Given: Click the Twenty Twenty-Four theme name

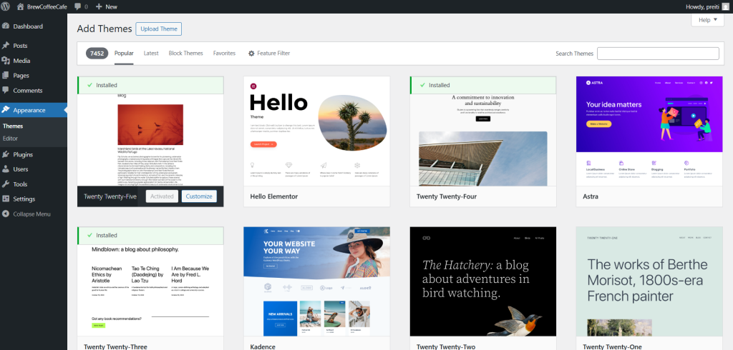Looking at the screenshot, I should click(447, 196).
